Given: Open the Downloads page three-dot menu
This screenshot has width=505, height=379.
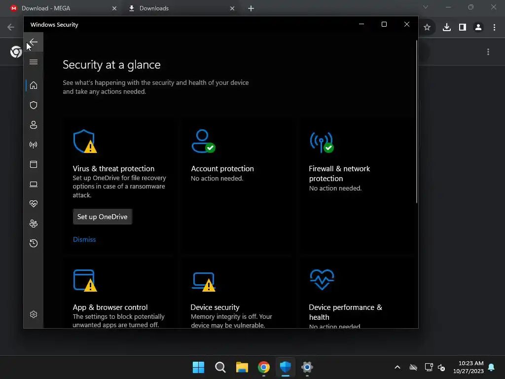Looking at the screenshot, I should click(488, 52).
